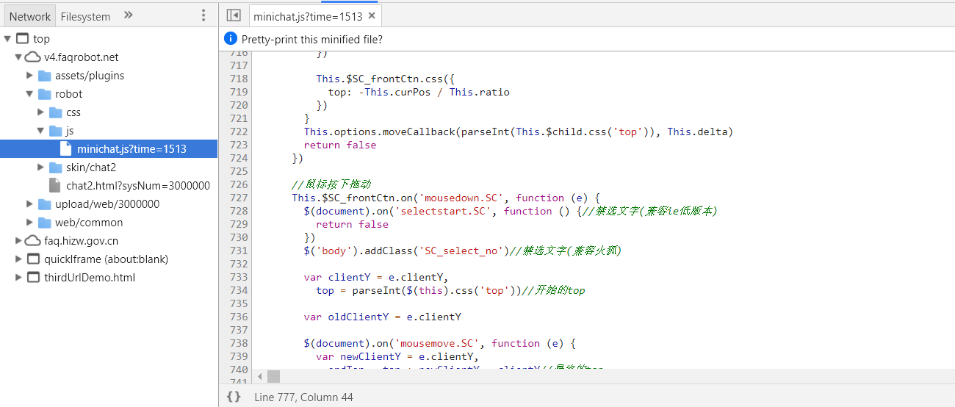Screen dimensions: 955x407
Task: Click the robot folder icon
Action: (x=45, y=93)
